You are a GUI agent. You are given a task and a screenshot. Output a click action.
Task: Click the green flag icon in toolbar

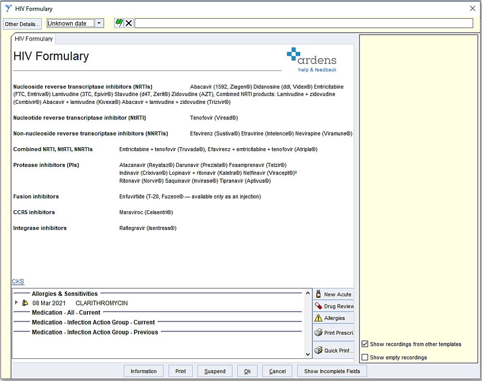tap(119, 23)
